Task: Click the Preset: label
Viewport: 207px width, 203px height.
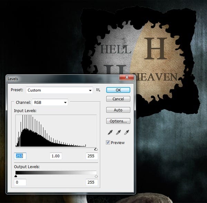Action: tap(17, 90)
